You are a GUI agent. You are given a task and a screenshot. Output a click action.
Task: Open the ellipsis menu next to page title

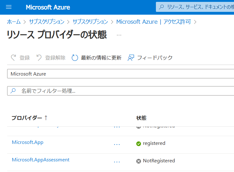pyautogui.click(x=119, y=35)
